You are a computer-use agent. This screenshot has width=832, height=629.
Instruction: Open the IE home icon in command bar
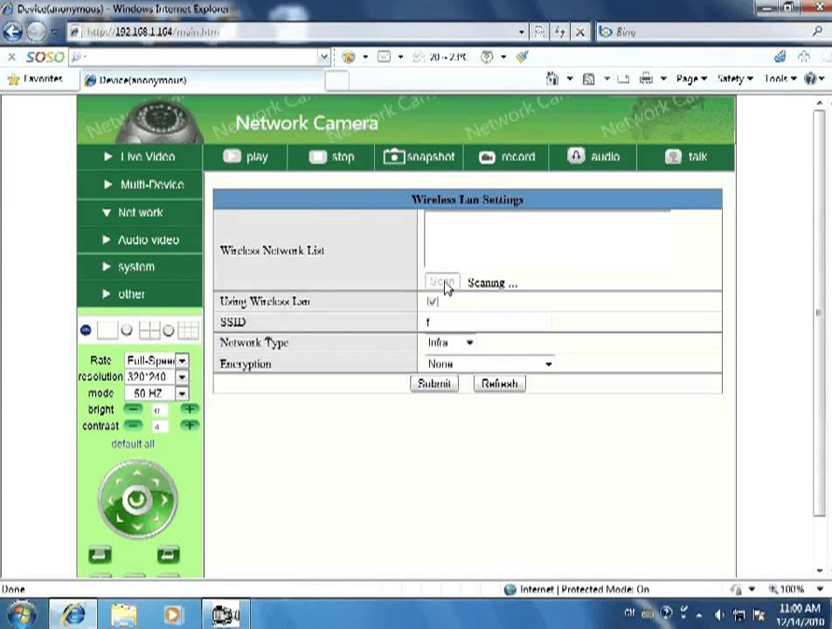(552, 79)
